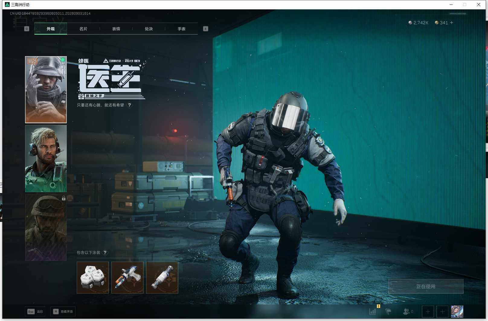
Task: Open the friends icon showing 0
Action: [408, 311]
